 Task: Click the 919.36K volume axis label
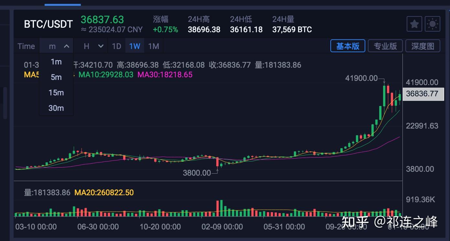(x=421, y=200)
